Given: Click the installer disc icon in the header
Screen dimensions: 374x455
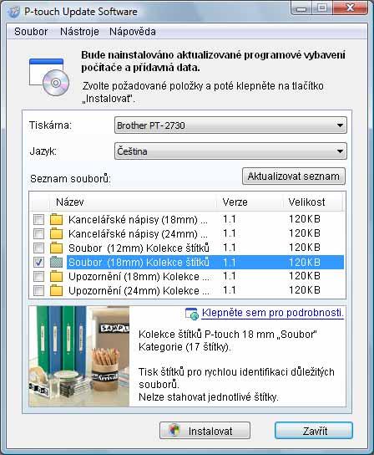Looking at the screenshot, I should pos(49,77).
